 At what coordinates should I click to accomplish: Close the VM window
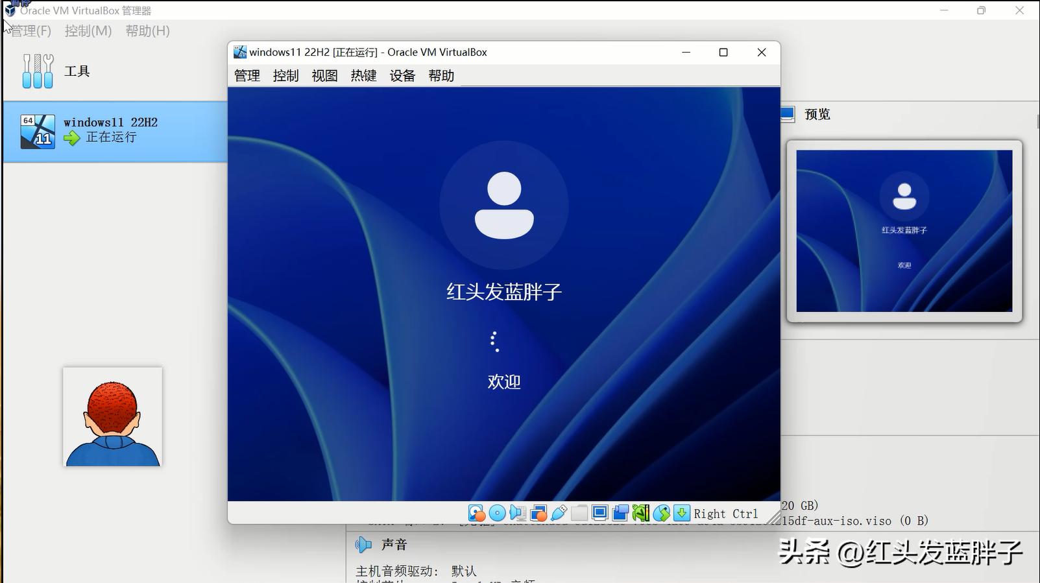point(762,53)
